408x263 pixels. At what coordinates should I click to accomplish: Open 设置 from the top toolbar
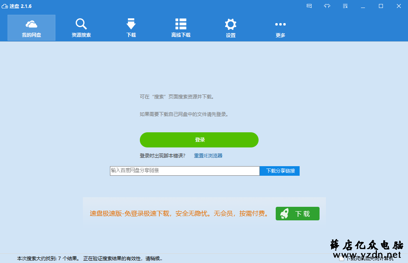231,27
